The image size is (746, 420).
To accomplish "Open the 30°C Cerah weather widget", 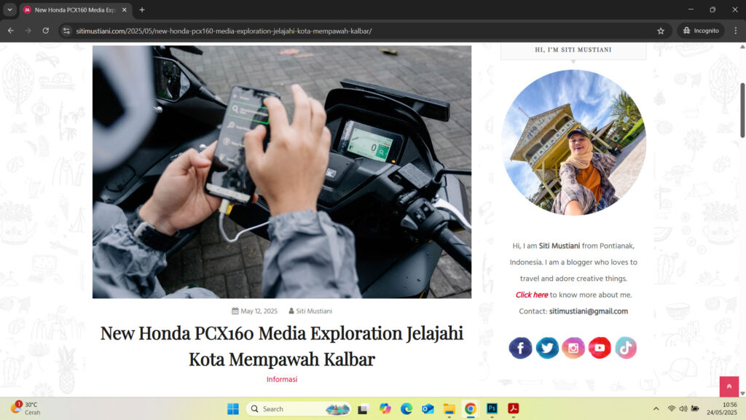I will coord(25,408).
